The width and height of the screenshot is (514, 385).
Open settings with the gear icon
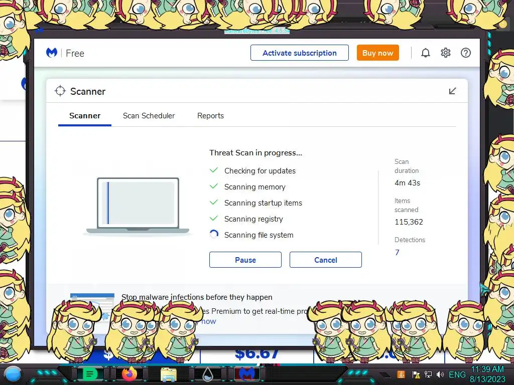tap(446, 53)
